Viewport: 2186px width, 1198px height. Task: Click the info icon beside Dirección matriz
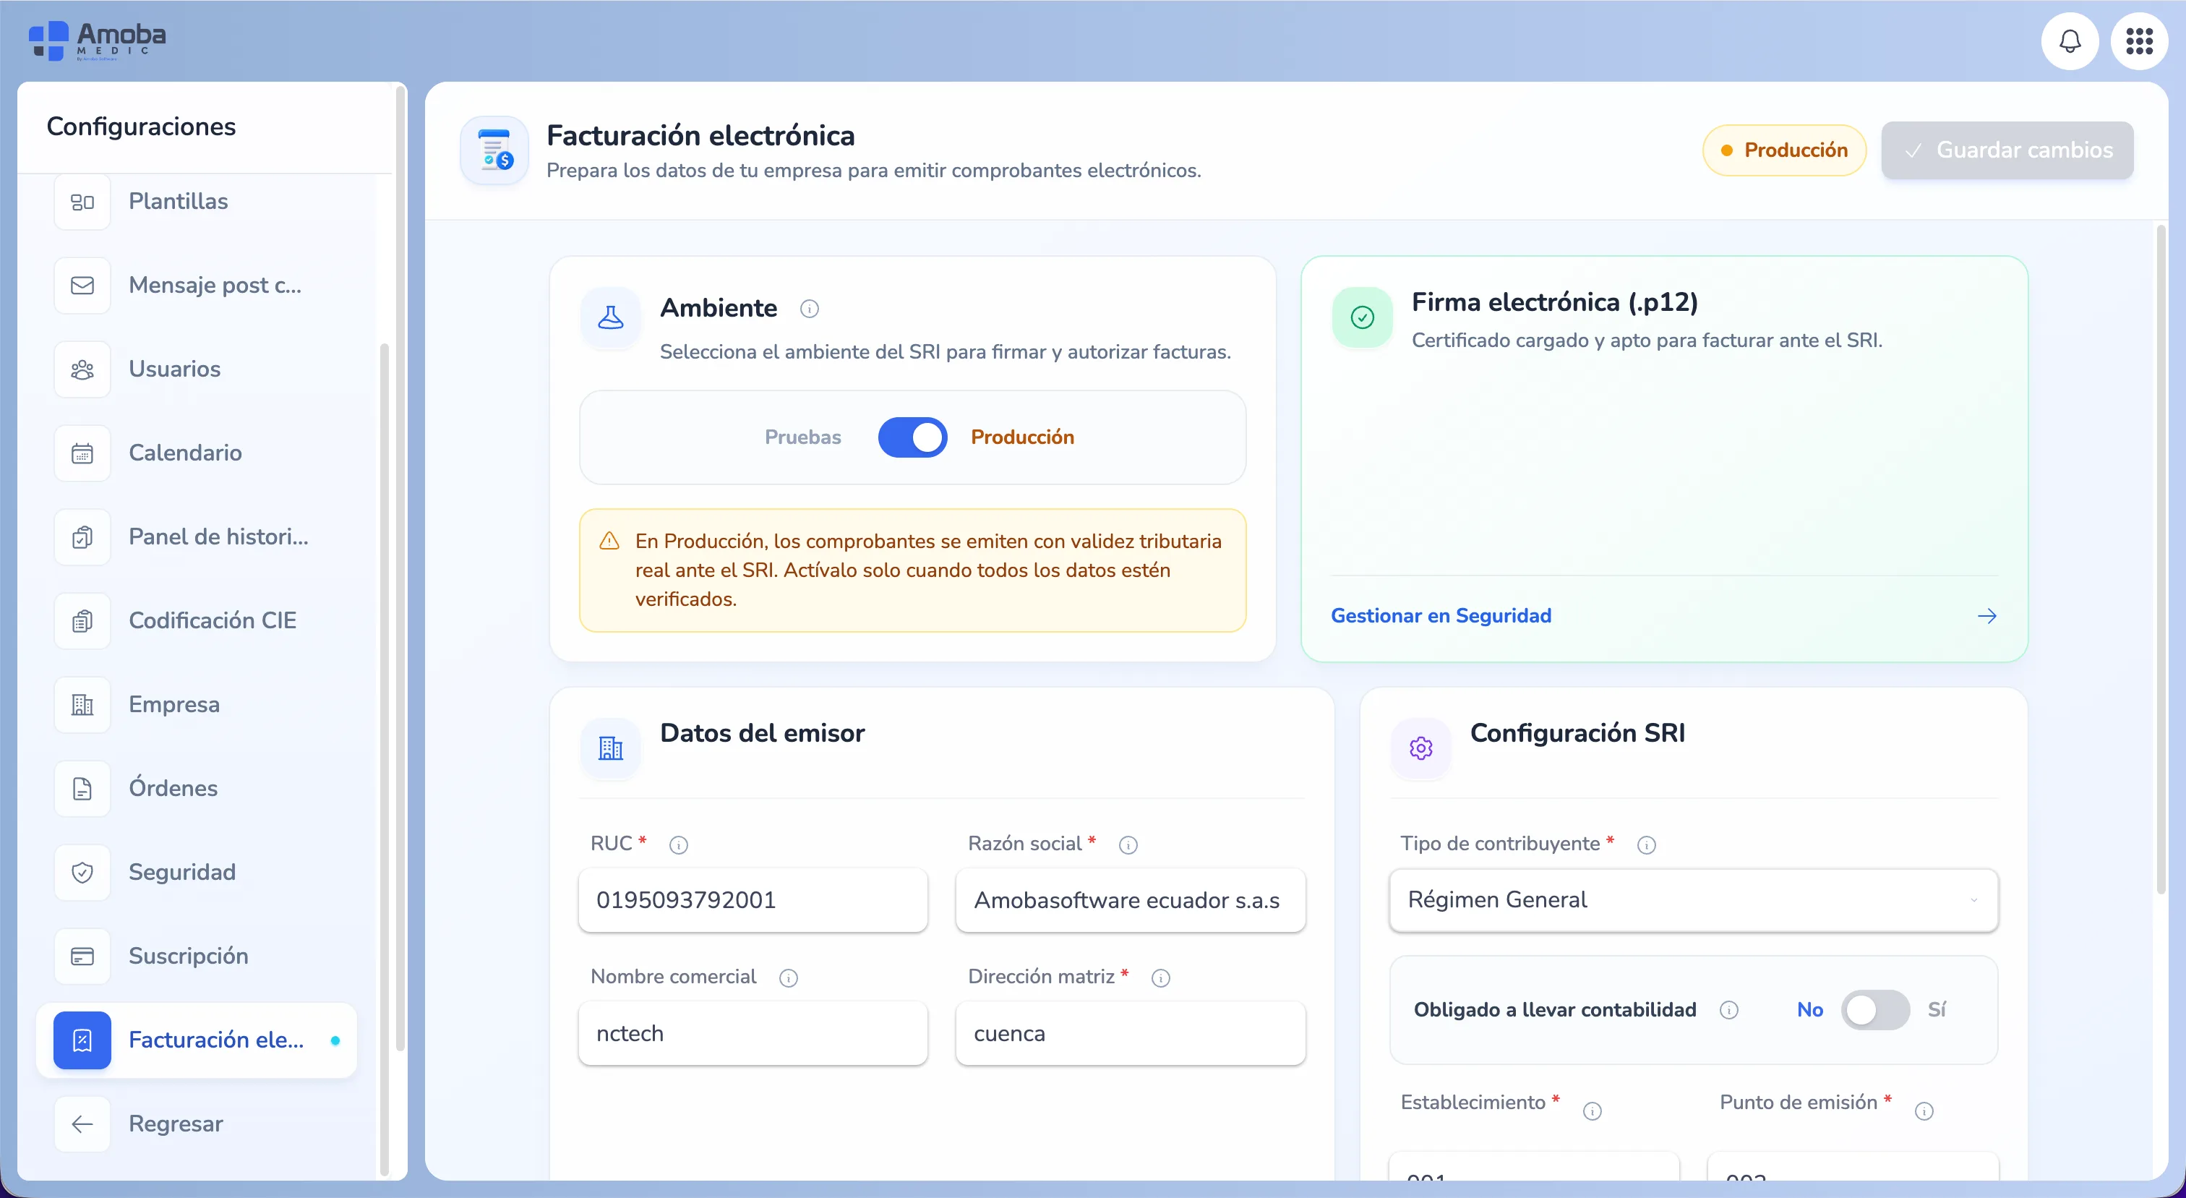pos(1161,978)
